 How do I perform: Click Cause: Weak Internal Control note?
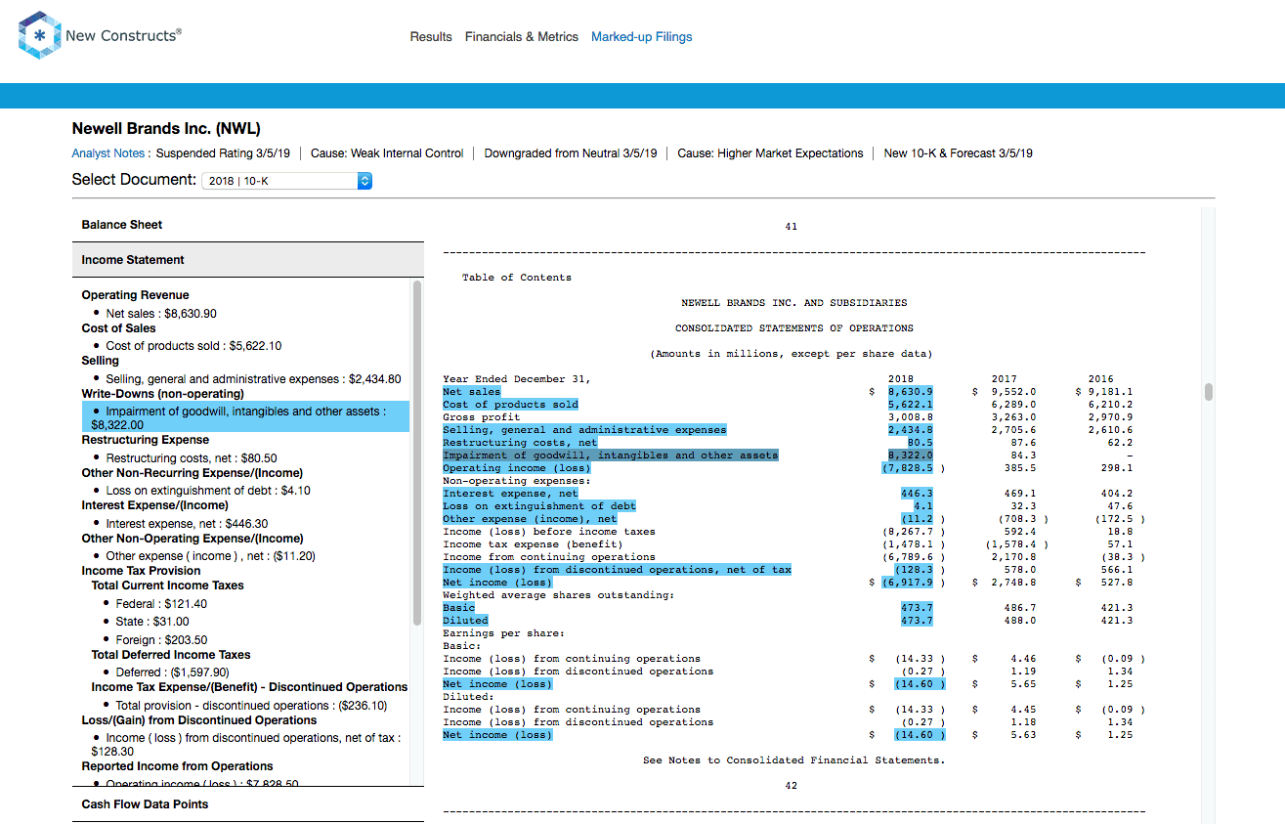click(x=387, y=153)
